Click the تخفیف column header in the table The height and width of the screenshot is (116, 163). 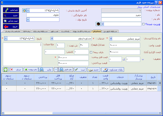(82, 77)
